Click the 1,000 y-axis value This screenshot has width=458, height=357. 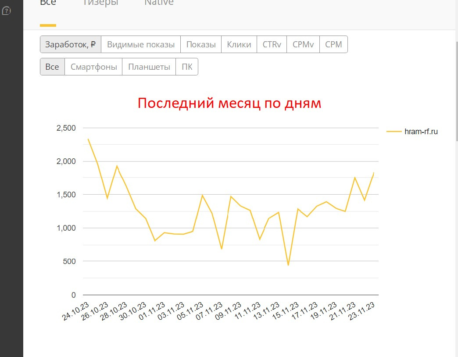pos(66,228)
